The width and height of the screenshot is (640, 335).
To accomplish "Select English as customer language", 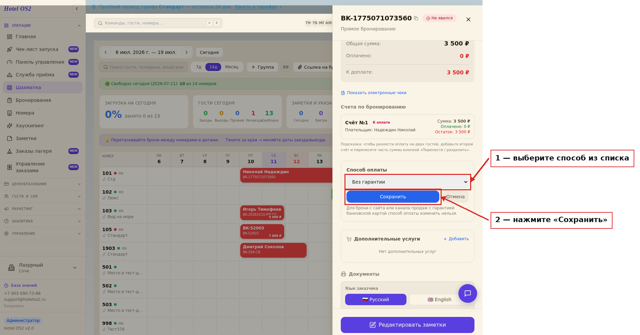I will (439, 299).
